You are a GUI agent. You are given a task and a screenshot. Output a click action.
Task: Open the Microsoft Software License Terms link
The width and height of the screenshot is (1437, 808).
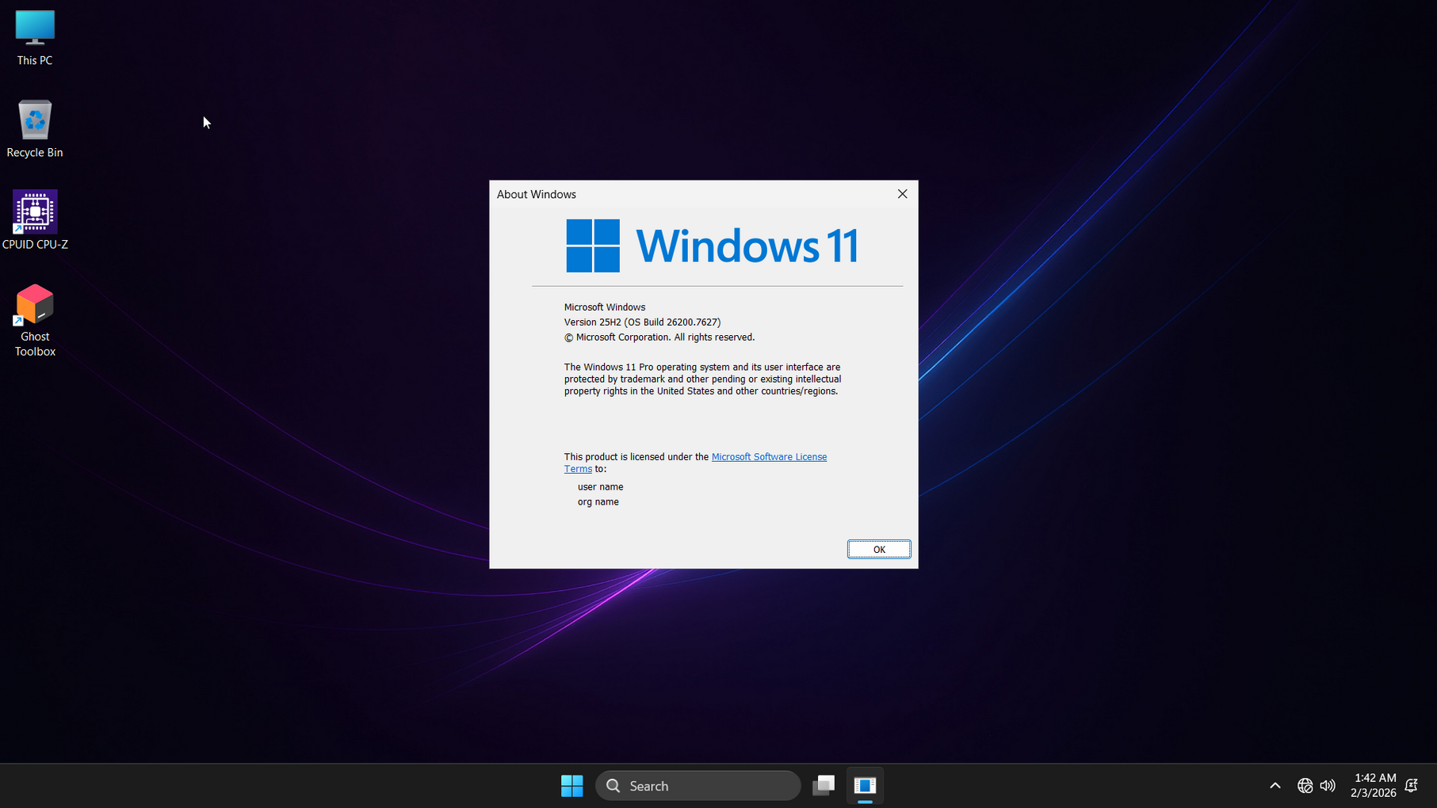(768, 457)
